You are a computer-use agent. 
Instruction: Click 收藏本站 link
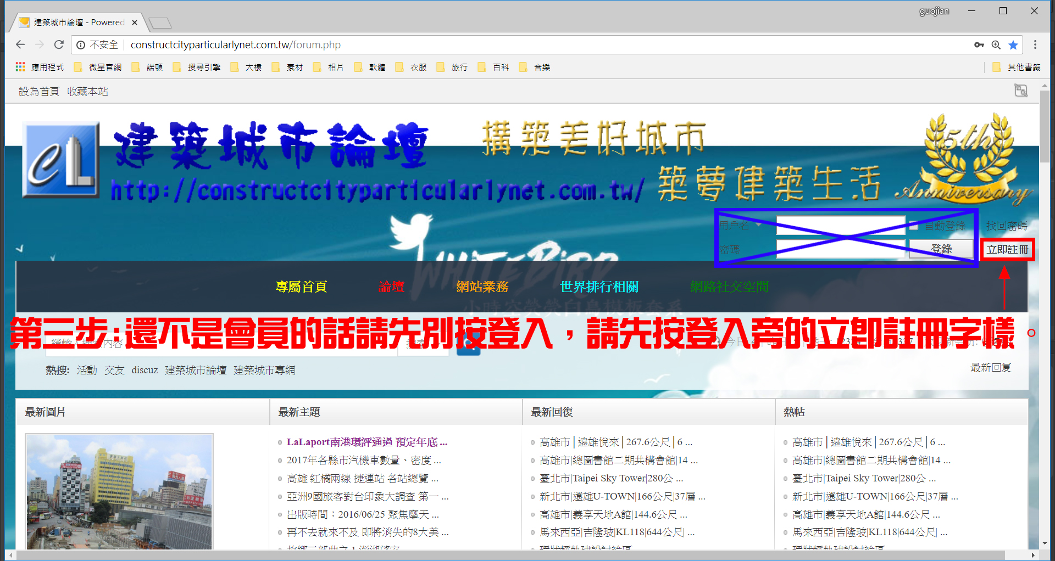click(x=87, y=91)
